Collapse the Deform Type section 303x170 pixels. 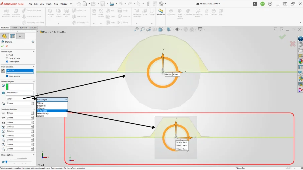coord(34,52)
